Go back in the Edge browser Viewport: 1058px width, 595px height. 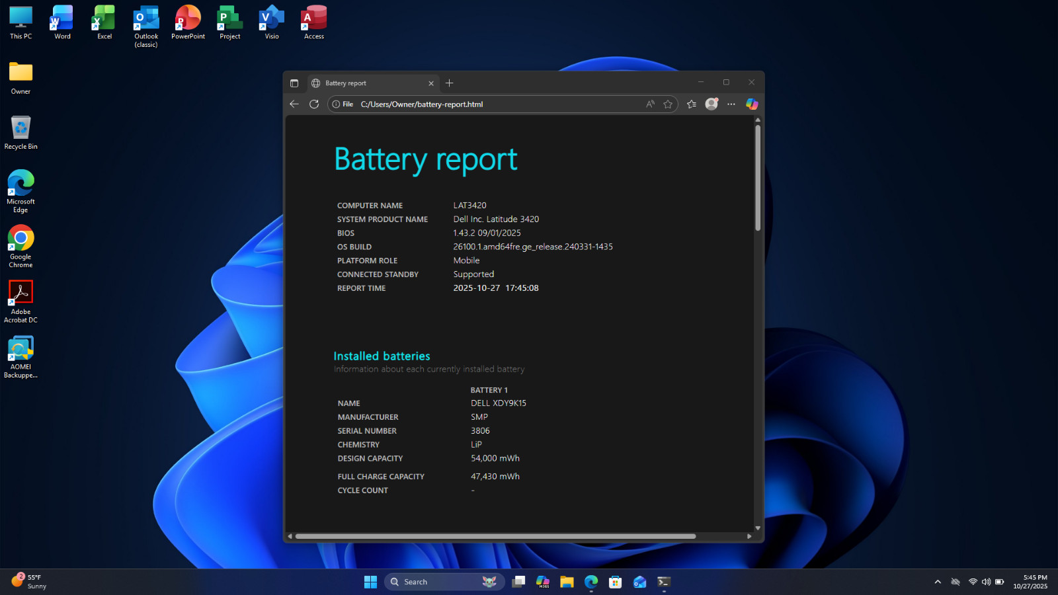(294, 104)
